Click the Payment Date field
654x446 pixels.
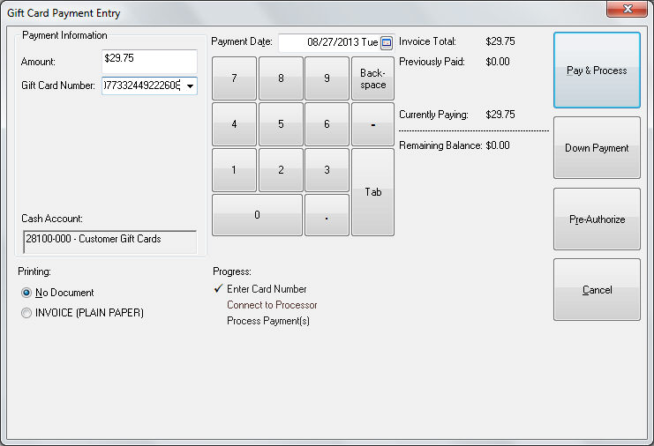click(x=328, y=42)
